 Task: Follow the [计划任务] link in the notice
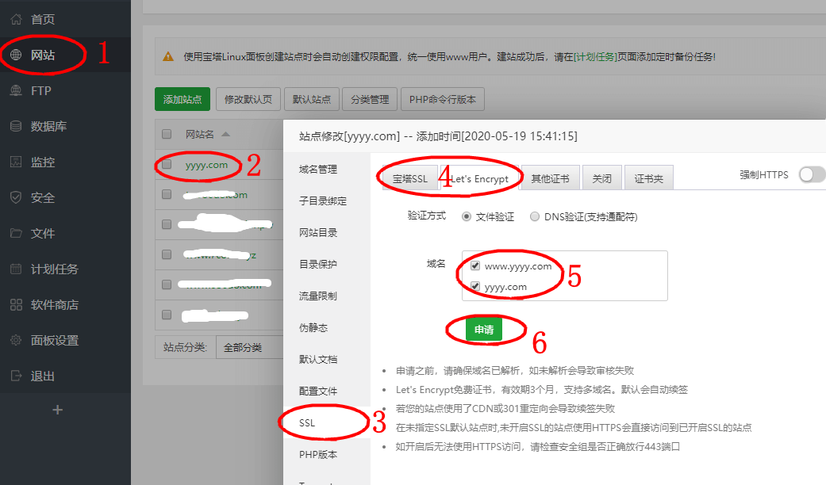pos(595,57)
